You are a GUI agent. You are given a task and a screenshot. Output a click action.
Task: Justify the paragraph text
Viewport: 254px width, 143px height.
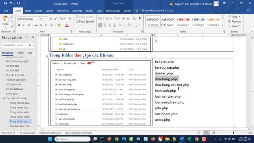click(114, 25)
